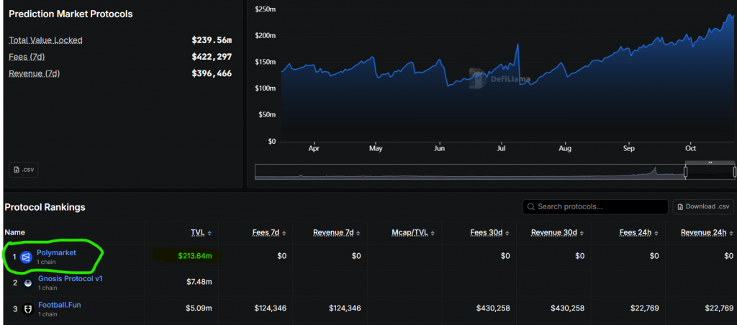Click the magnifier icon in the protocol search
737x325 pixels.
pyautogui.click(x=531, y=207)
